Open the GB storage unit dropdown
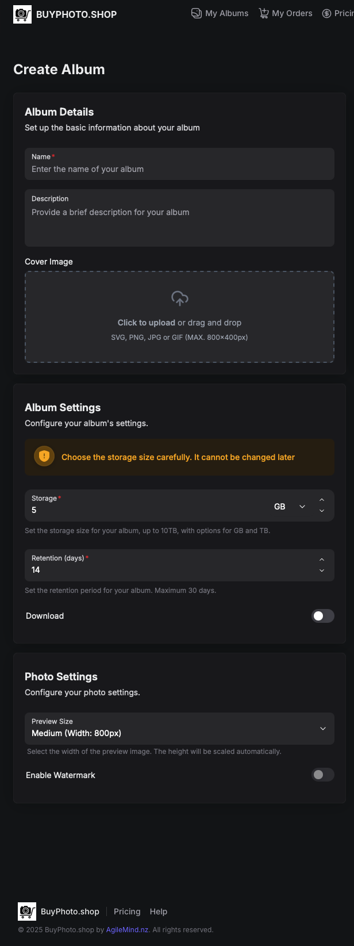The height and width of the screenshot is (946, 354). 290,507
